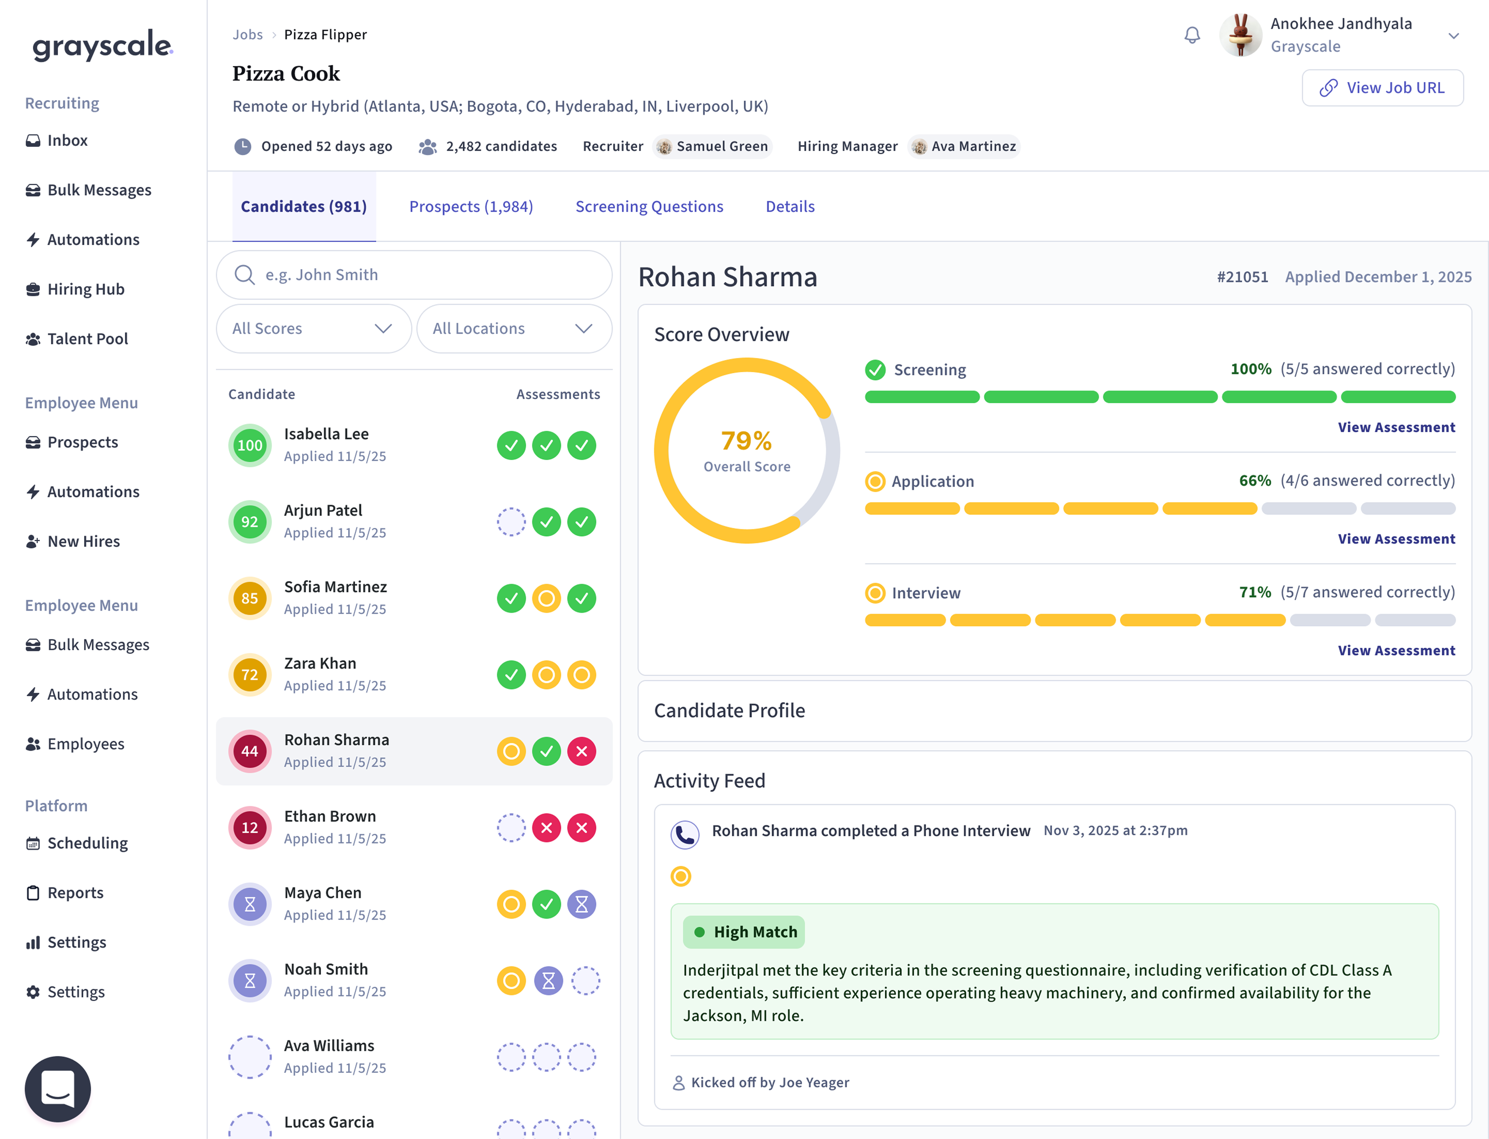
Task: Click the Application score progress bar
Action: point(1159,508)
